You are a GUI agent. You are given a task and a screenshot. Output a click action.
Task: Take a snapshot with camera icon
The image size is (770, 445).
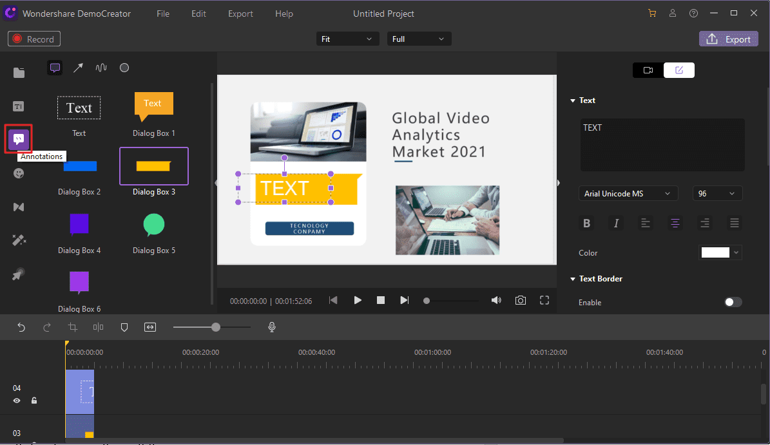[x=520, y=300]
